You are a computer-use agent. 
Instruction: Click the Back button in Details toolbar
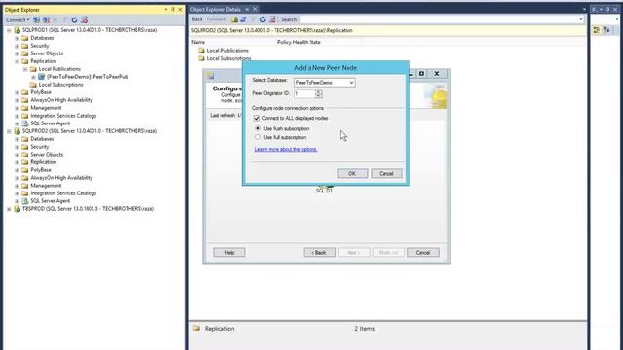click(x=197, y=19)
